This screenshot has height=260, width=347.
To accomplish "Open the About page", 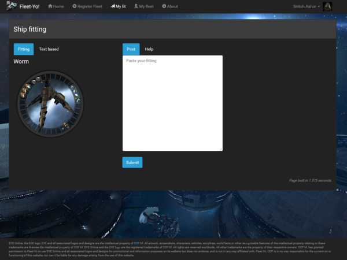I will point(170,6).
